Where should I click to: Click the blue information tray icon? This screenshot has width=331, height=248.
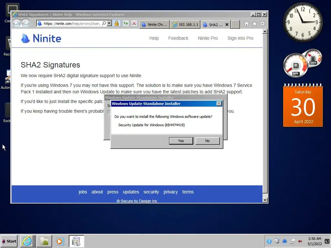pyautogui.click(x=269, y=241)
